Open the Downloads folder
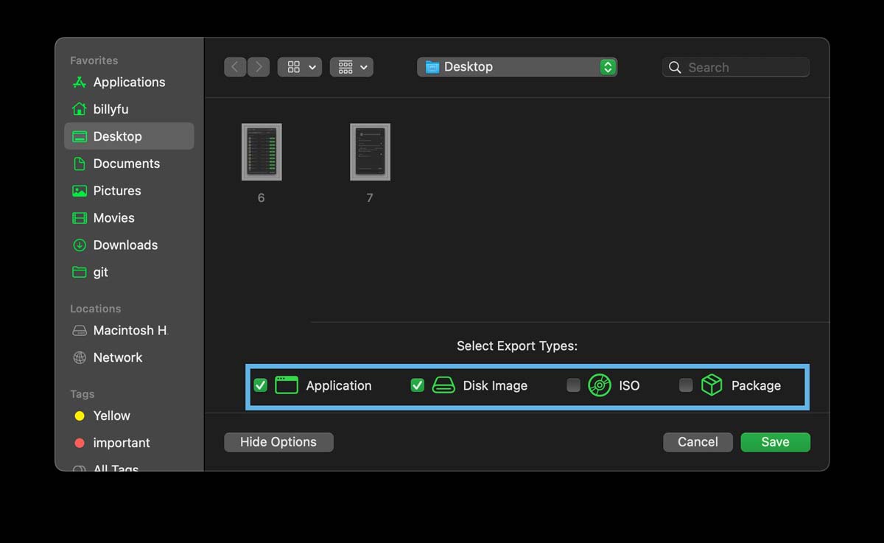 (x=129, y=245)
